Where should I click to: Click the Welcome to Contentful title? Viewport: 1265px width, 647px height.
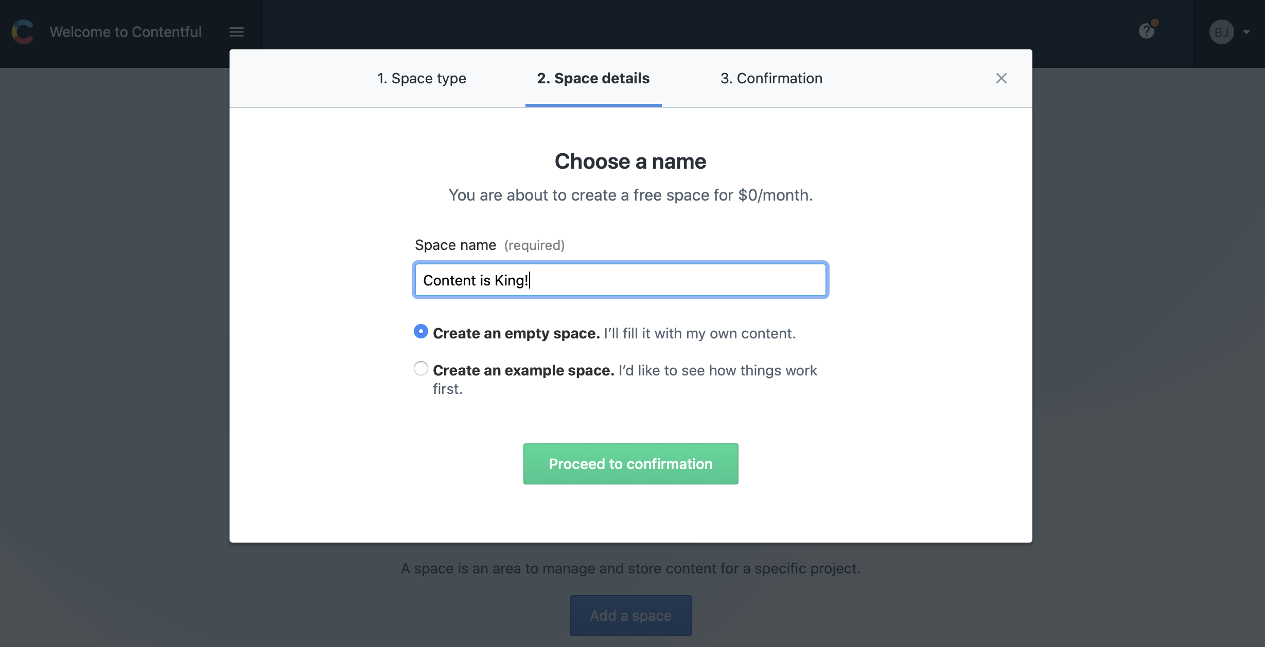[126, 32]
